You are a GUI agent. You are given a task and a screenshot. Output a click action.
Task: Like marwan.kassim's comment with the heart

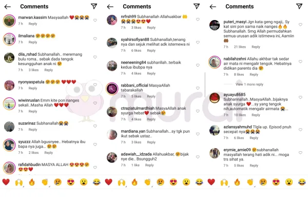click(x=95, y=20)
